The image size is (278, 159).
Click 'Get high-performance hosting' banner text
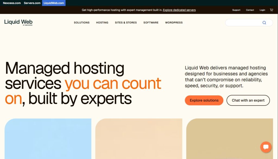coord(122,10)
